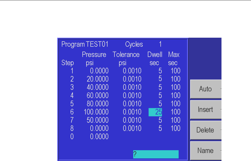The image size is (251, 161).
Task: Select the Dwell value for step 7
Action: coord(160,120)
